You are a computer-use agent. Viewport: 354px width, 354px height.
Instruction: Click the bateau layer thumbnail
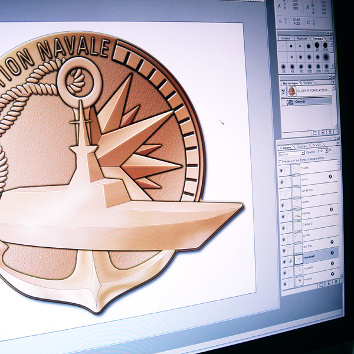(297, 215)
